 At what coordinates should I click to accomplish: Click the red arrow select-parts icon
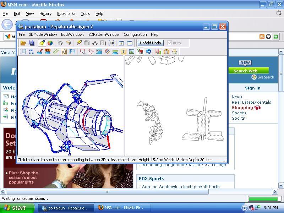pyautogui.click(x=82, y=52)
